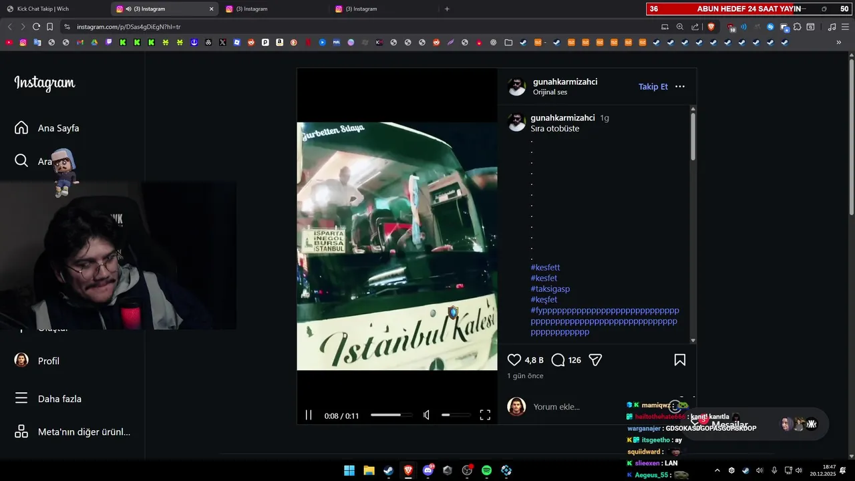Open the Shazam extension icon
This screenshot has height=481, width=855.
pyautogui.click(x=770, y=27)
